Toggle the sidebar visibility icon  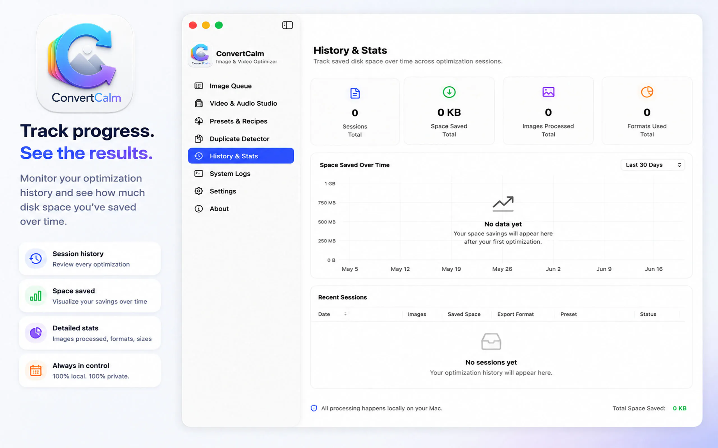pyautogui.click(x=287, y=25)
